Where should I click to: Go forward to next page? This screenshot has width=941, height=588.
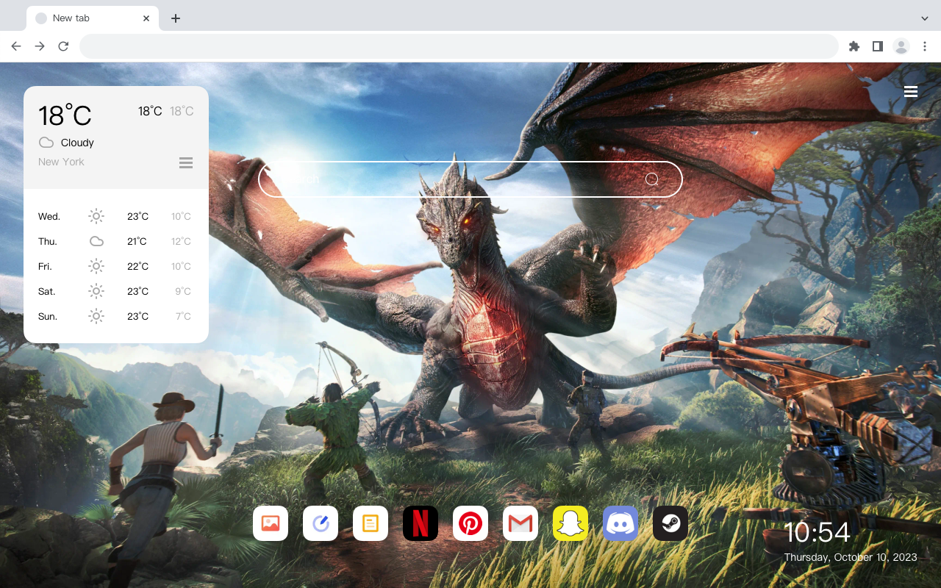tap(40, 46)
